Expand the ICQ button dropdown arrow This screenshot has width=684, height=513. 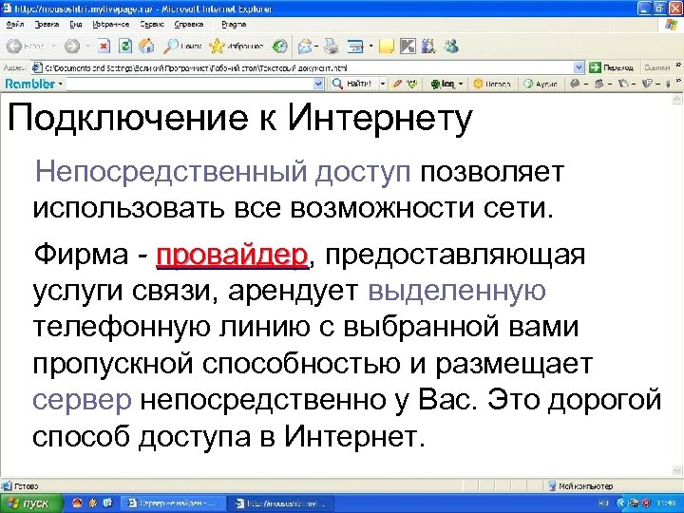pyautogui.click(x=461, y=84)
